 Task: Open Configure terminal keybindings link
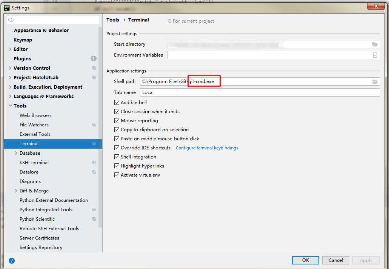coord(207,148)
